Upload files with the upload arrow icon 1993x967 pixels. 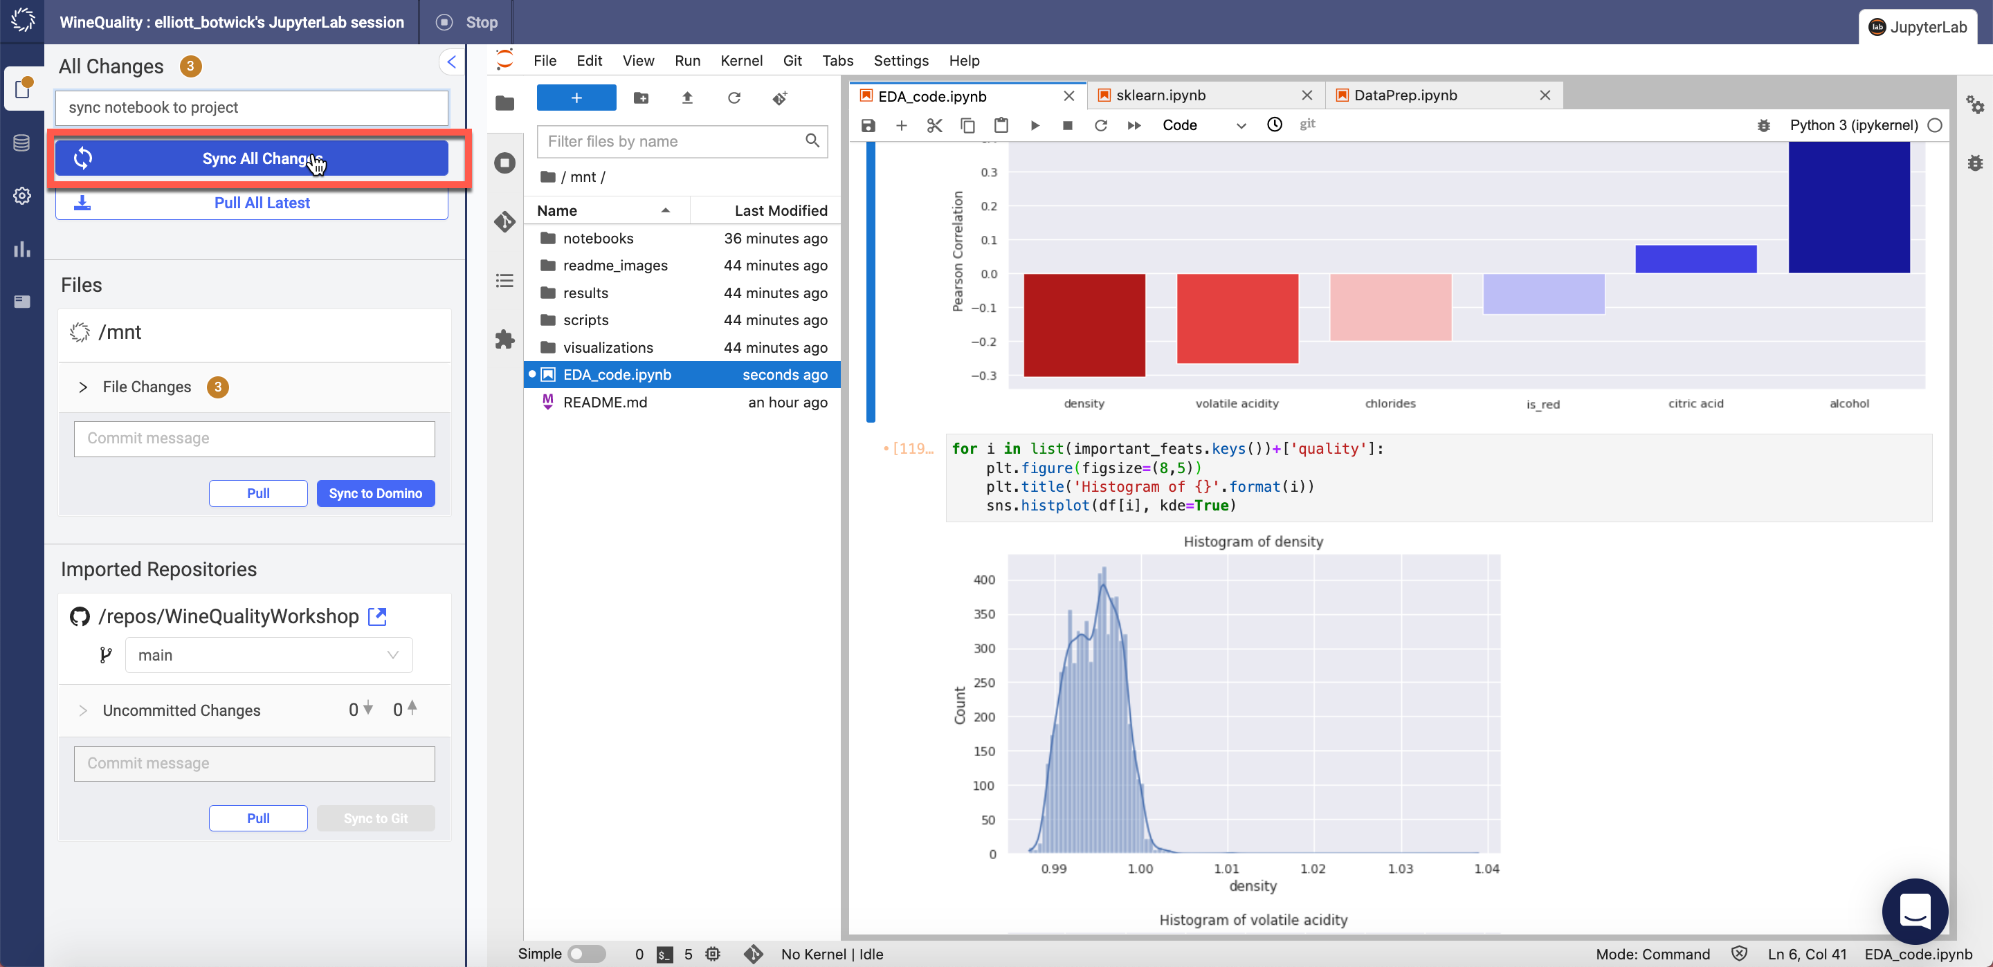tap(687, 98)
